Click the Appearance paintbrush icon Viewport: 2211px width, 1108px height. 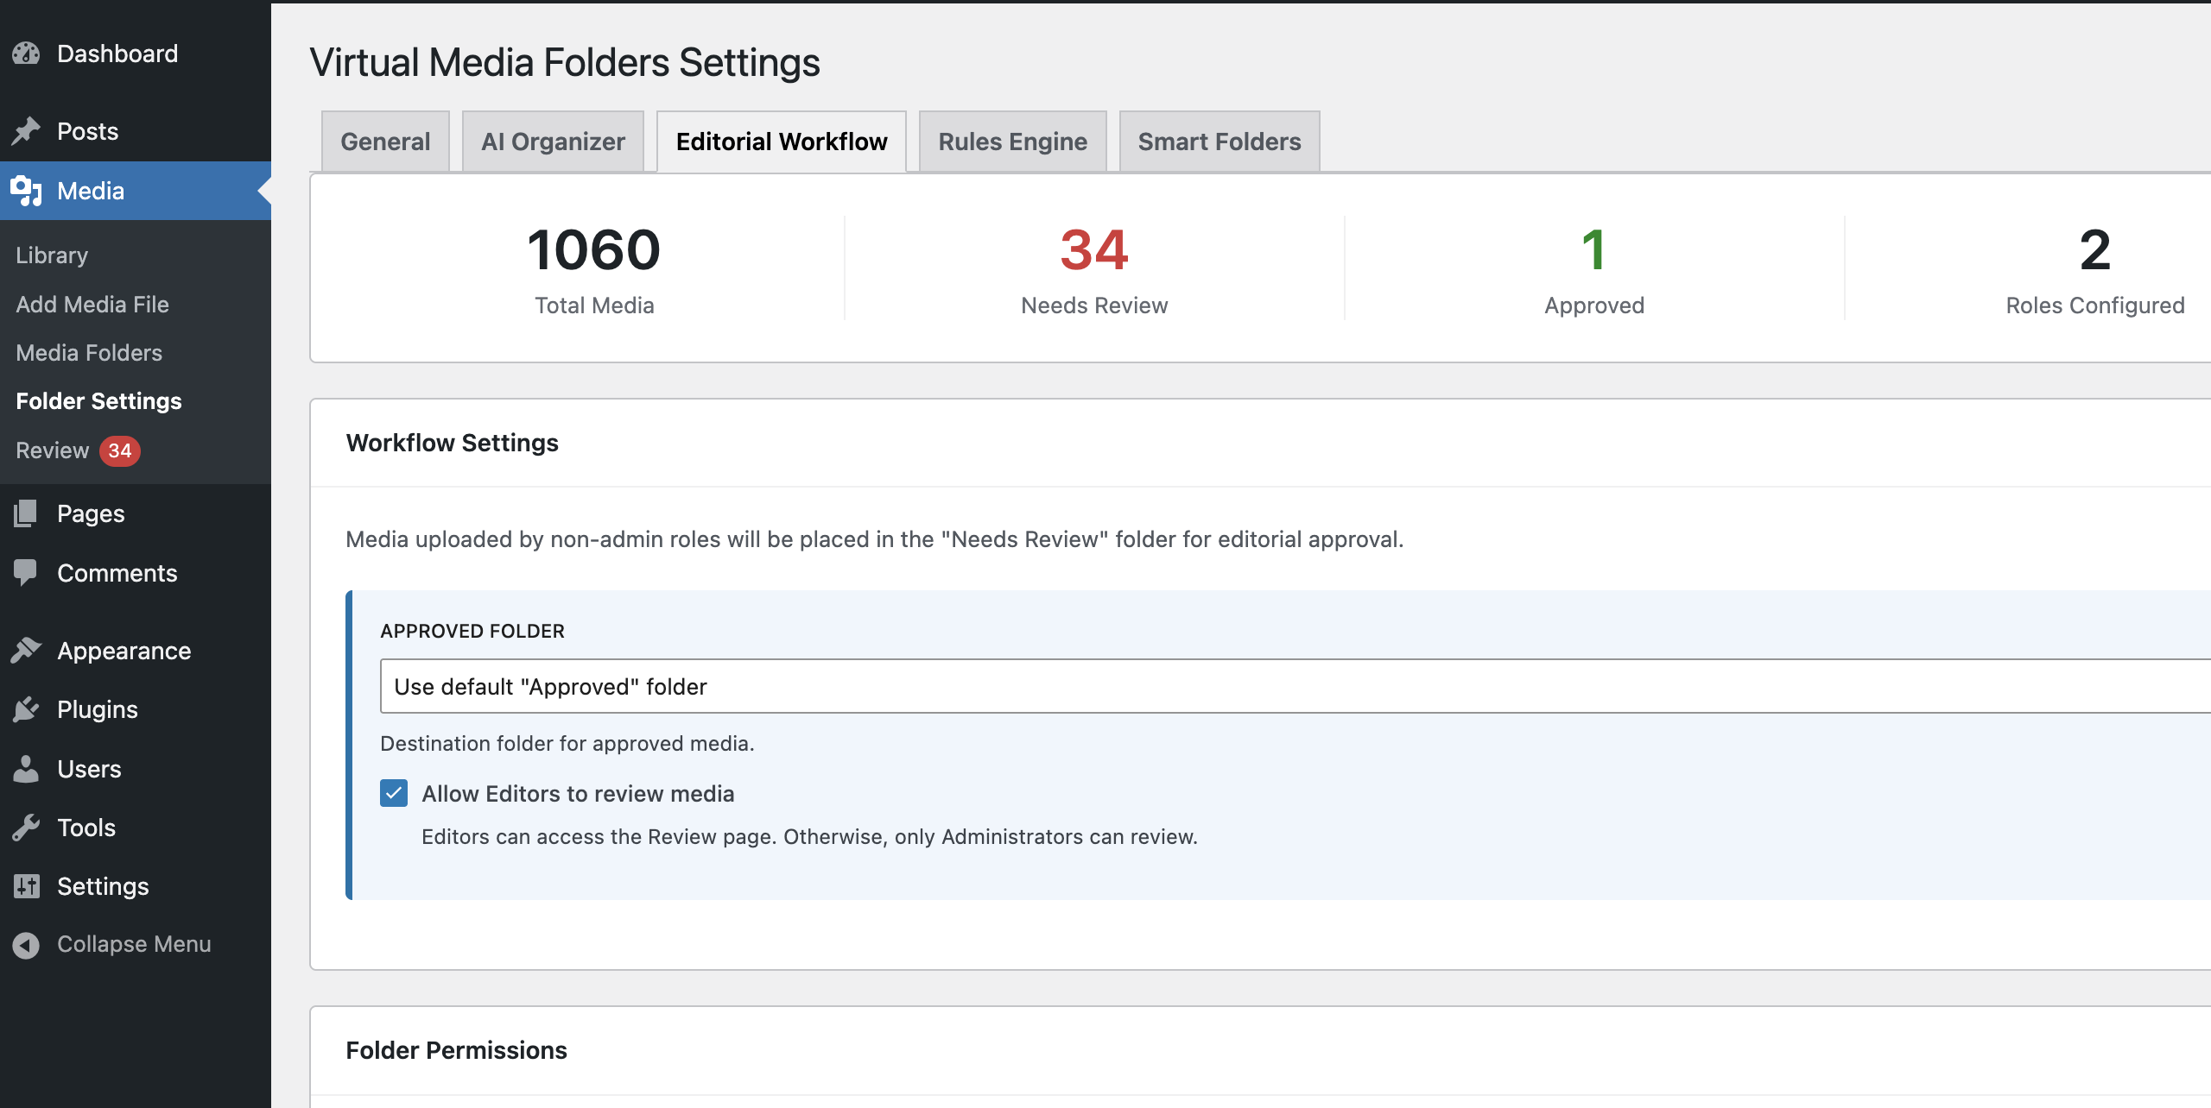tap(26, 651)
